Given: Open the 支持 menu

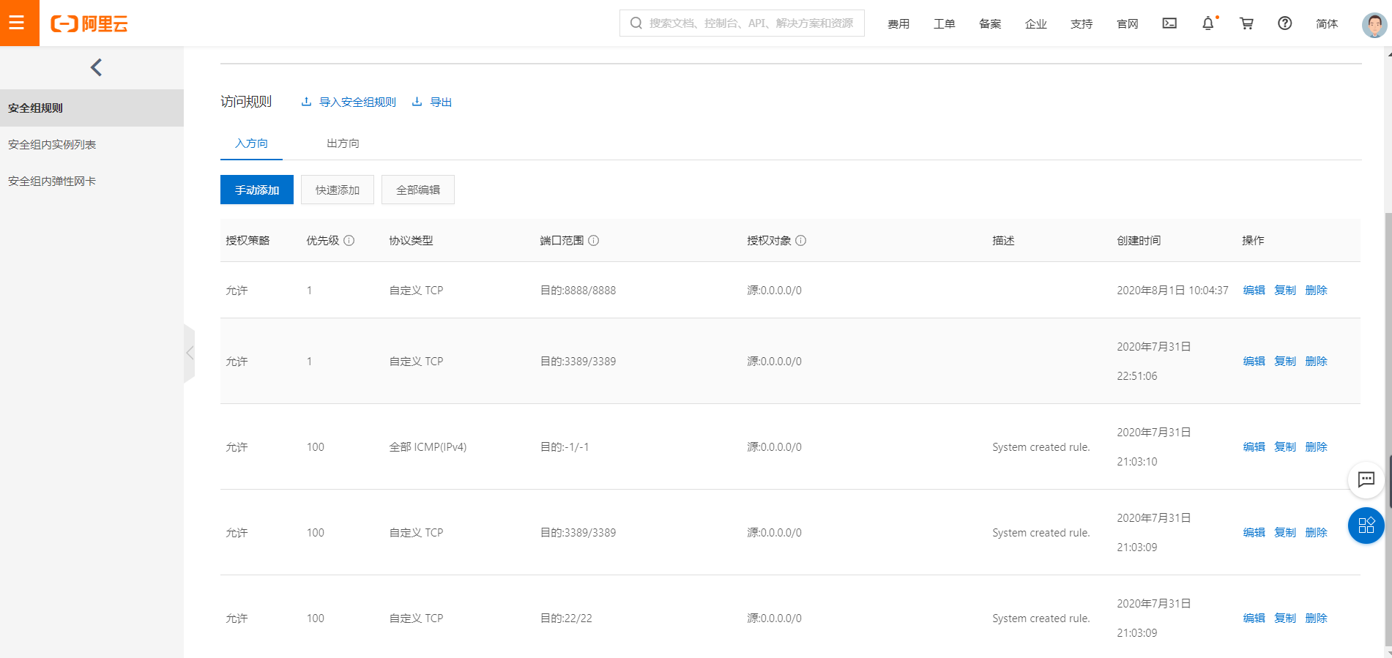Looking at the screenshot, I should [1082, 24].
